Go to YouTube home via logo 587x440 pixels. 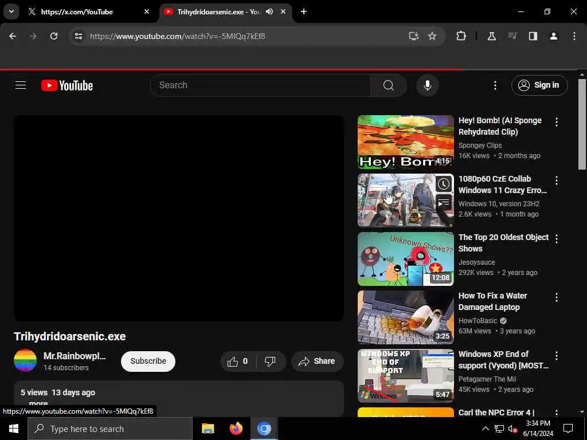(67, 85)
